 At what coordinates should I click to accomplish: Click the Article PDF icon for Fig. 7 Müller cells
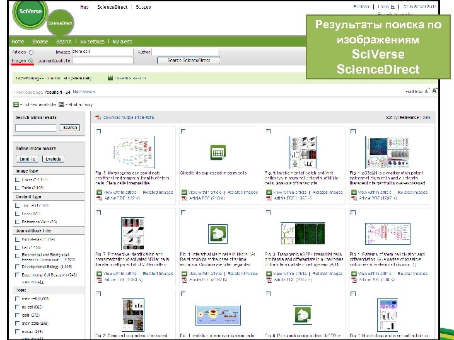100,280
